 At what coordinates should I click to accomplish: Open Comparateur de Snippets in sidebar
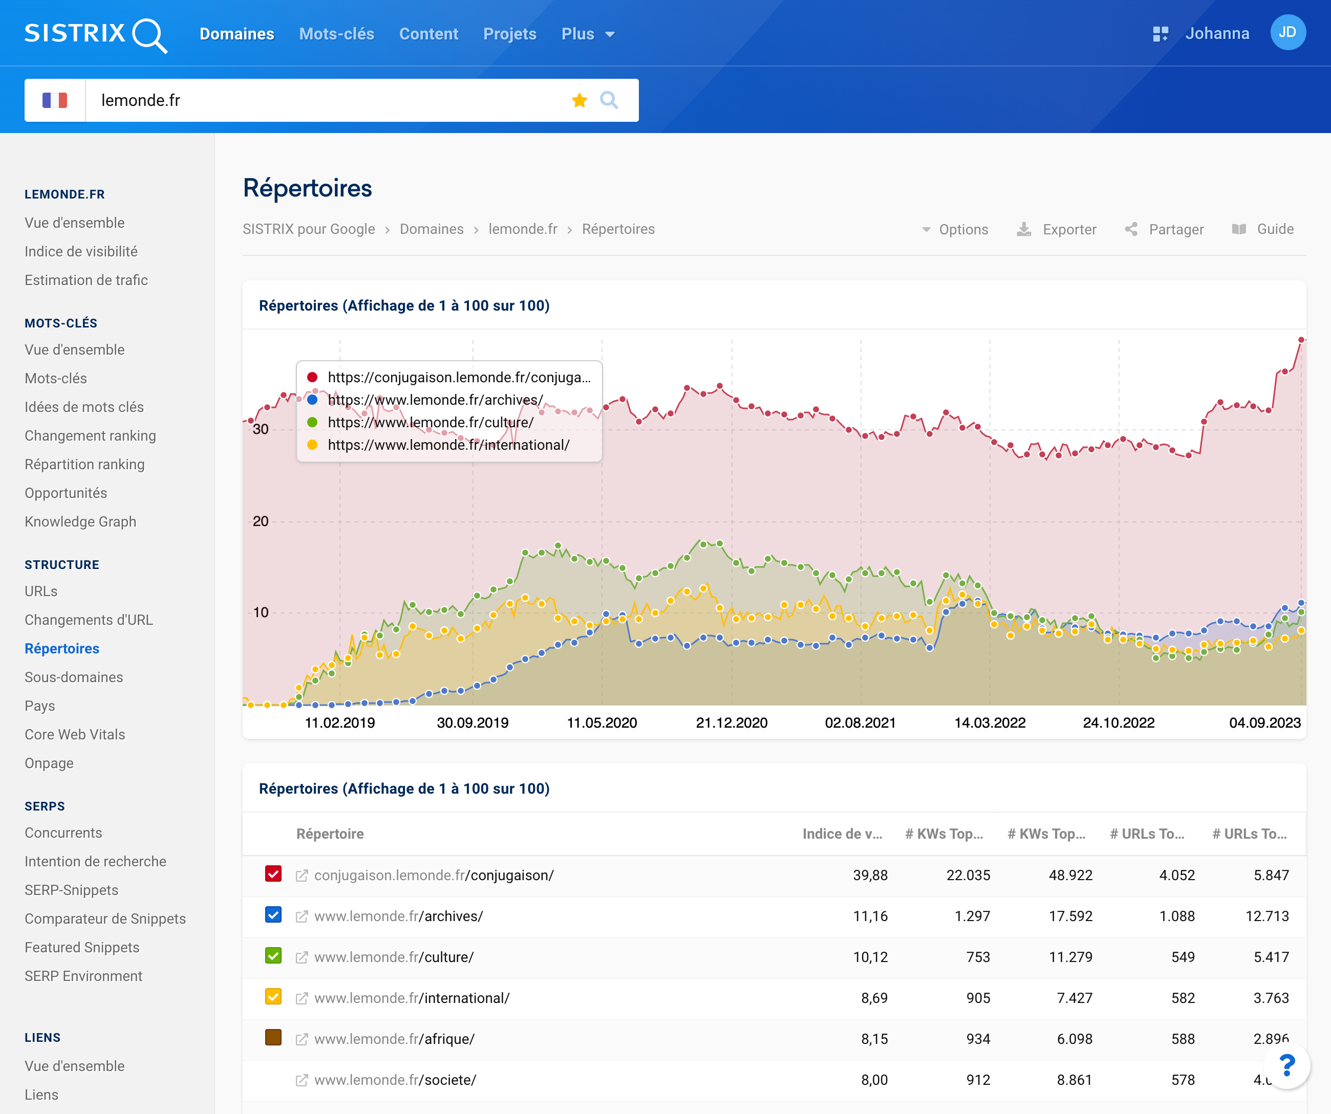point(105,919)
